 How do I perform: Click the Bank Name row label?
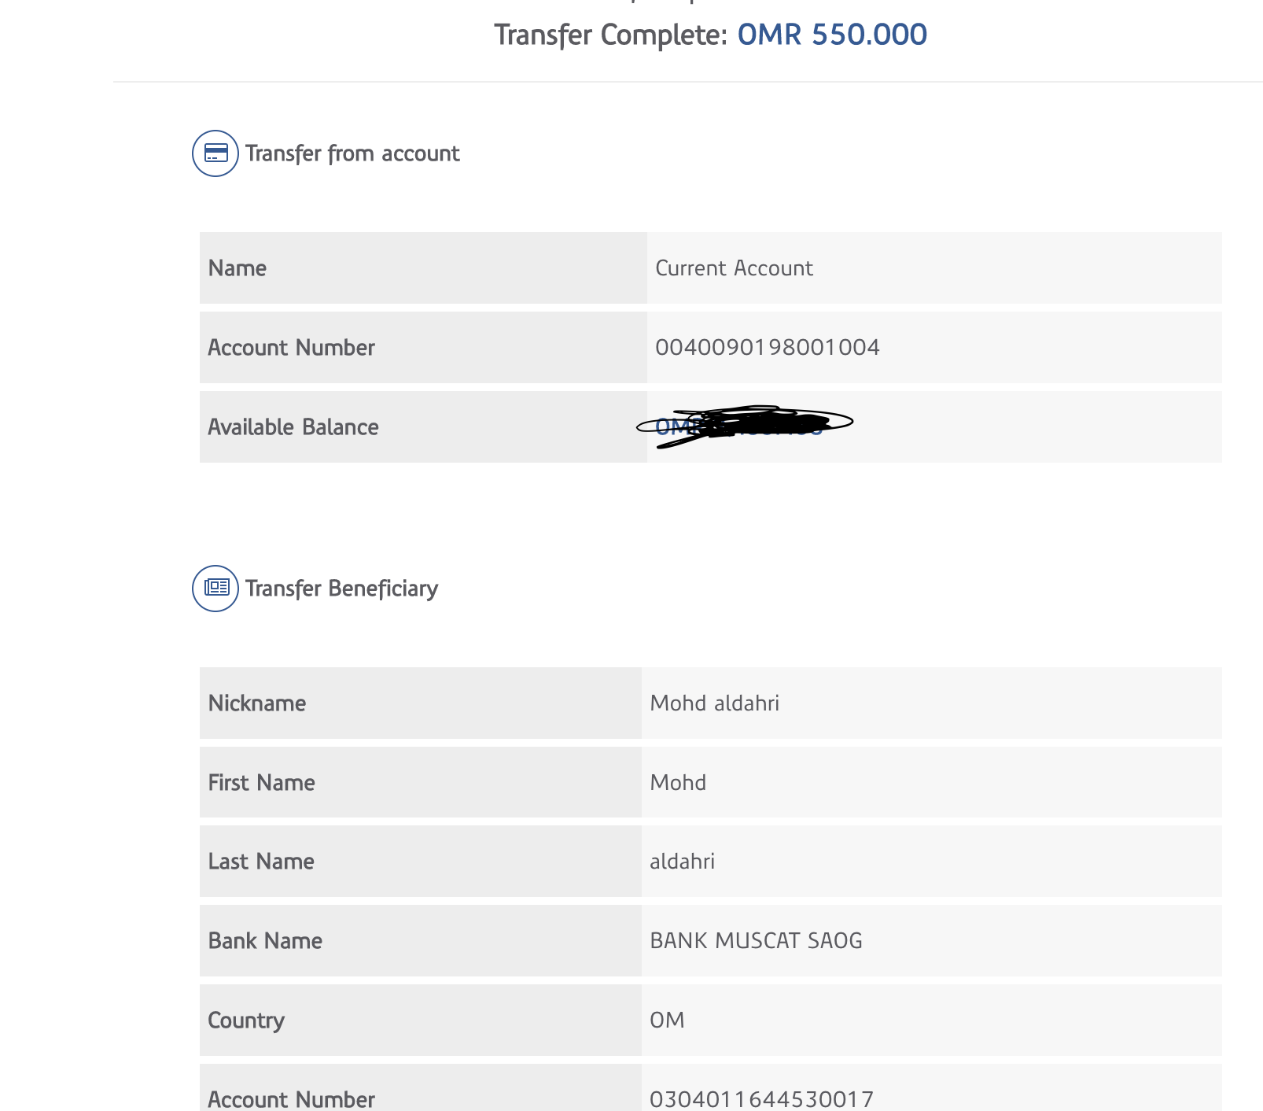[265, 941]
